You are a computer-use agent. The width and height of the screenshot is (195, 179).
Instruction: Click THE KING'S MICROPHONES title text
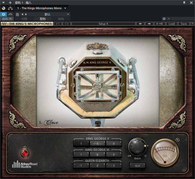[30, 24]
